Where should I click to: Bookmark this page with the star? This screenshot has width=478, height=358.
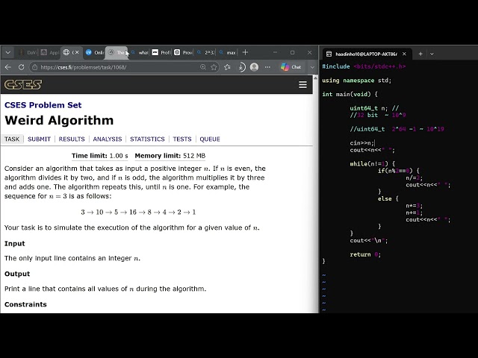tap(214, 67)
